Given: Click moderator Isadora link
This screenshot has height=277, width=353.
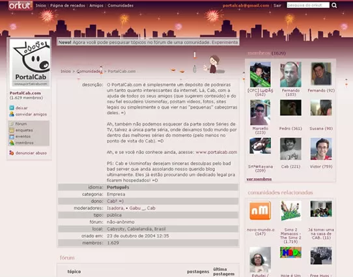Looking at the screenshot, I should coord(115,208).
